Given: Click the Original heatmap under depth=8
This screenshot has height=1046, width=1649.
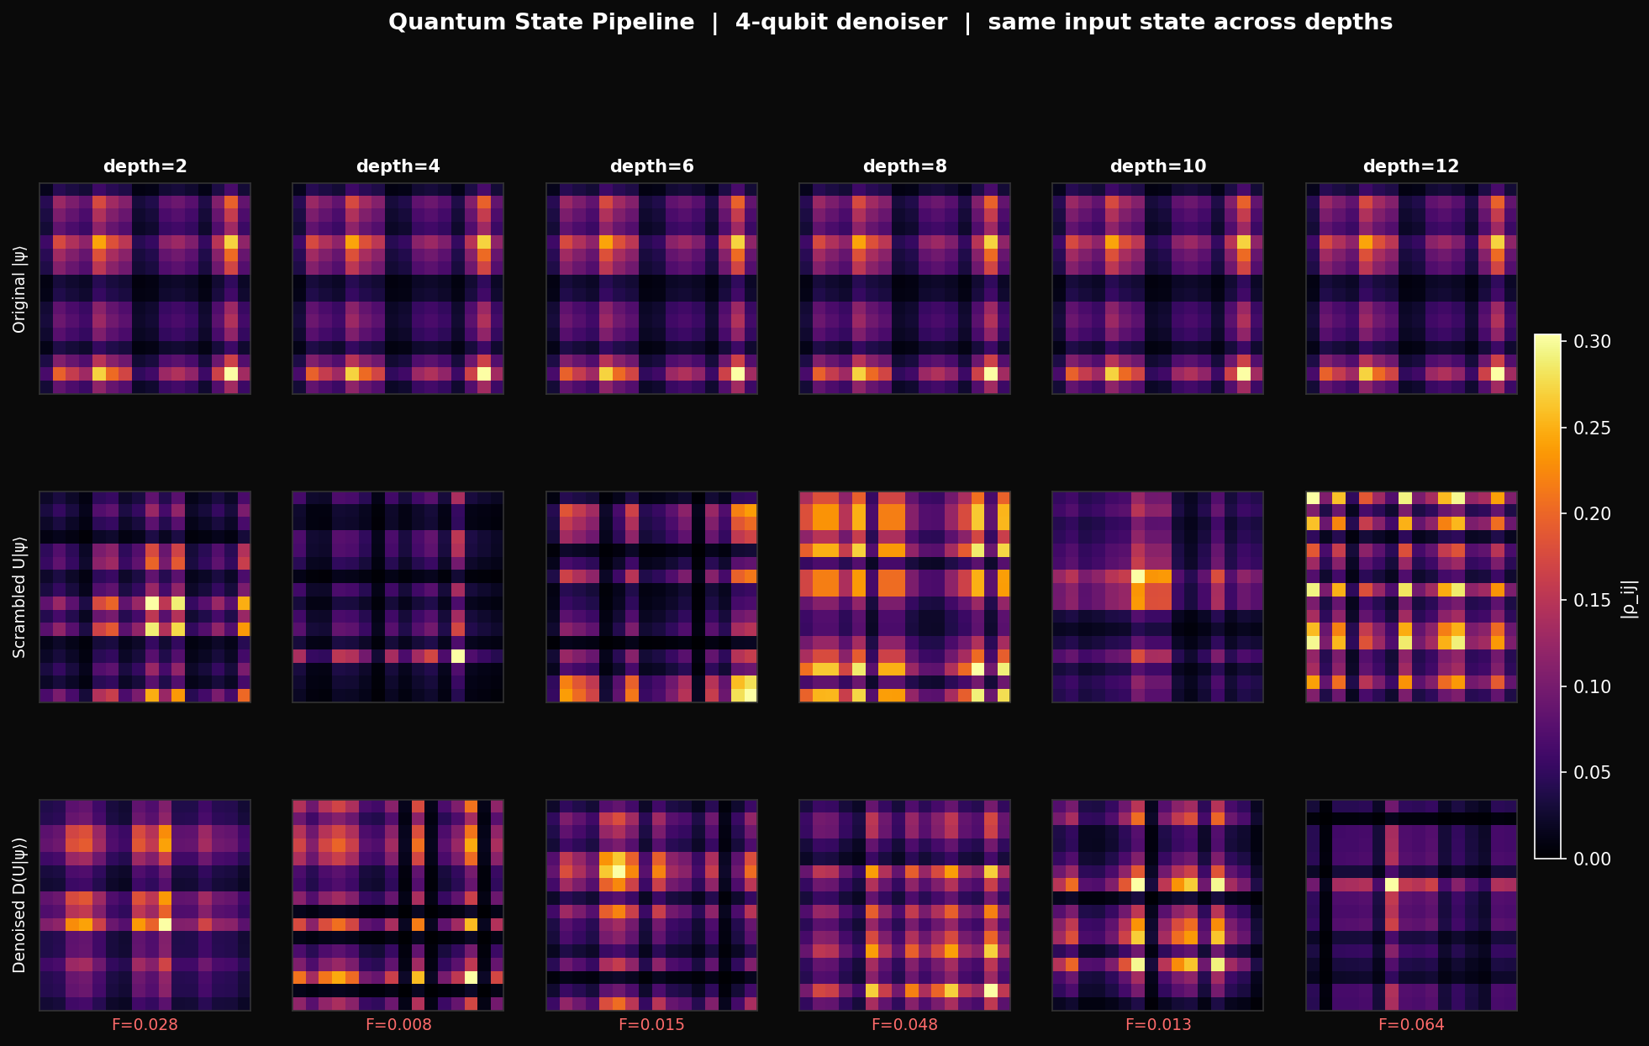Looking at the screenshot, I should coord(904,288).
